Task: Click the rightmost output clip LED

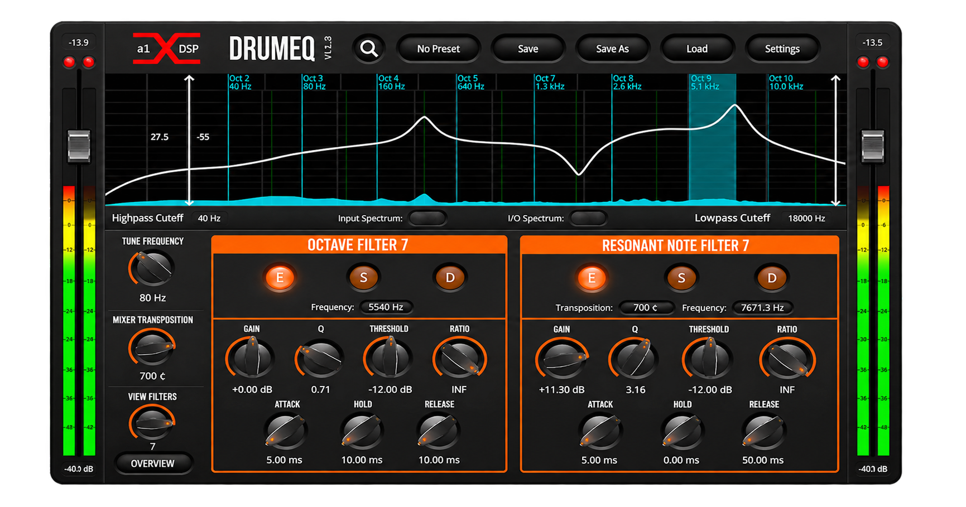Action: (x=882, y=62)
